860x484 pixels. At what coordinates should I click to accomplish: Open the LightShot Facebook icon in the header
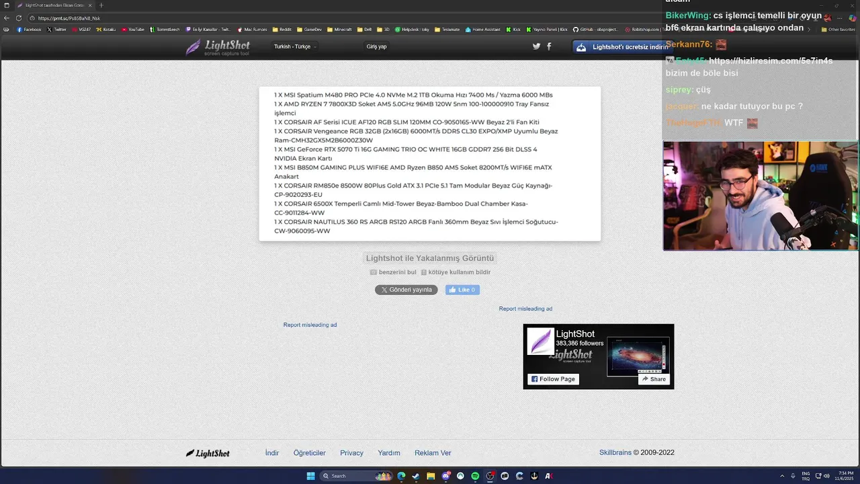coord(549,46)
